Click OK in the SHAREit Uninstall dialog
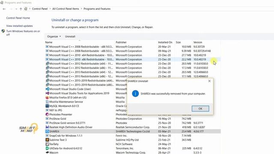 pyautogui.click(x=200, y=108)
